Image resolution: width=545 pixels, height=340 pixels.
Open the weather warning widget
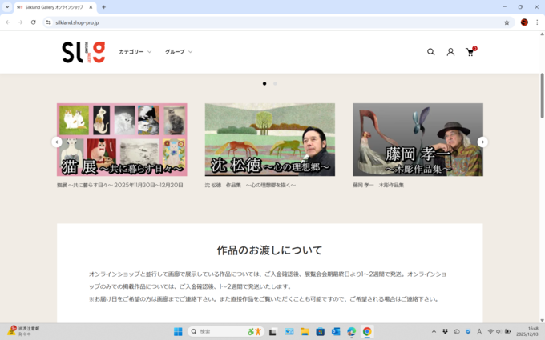pyautogui.click(x=23, y=331)
